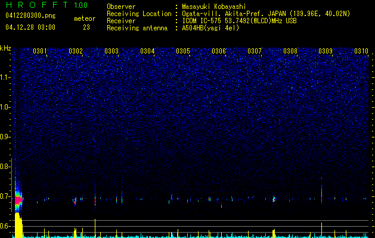Click the Observer label
The height and width of the screenshot is (238, 375).
click(121, 7)
